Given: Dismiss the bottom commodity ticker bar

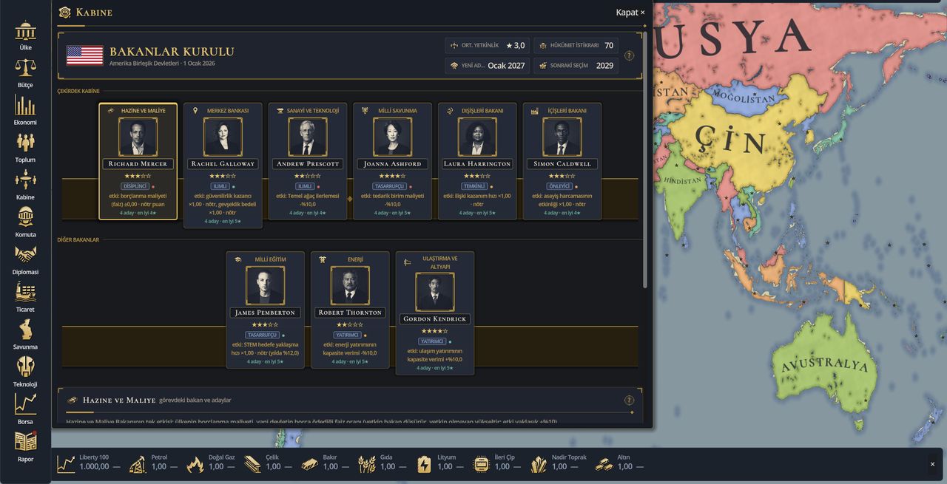Looking at the screenshot, I should click(932, 464).
